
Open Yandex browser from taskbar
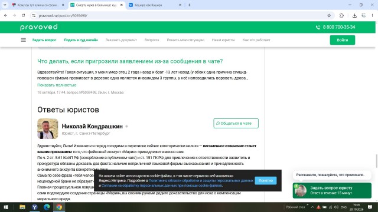pyautogui.click(x=34, y=207)
